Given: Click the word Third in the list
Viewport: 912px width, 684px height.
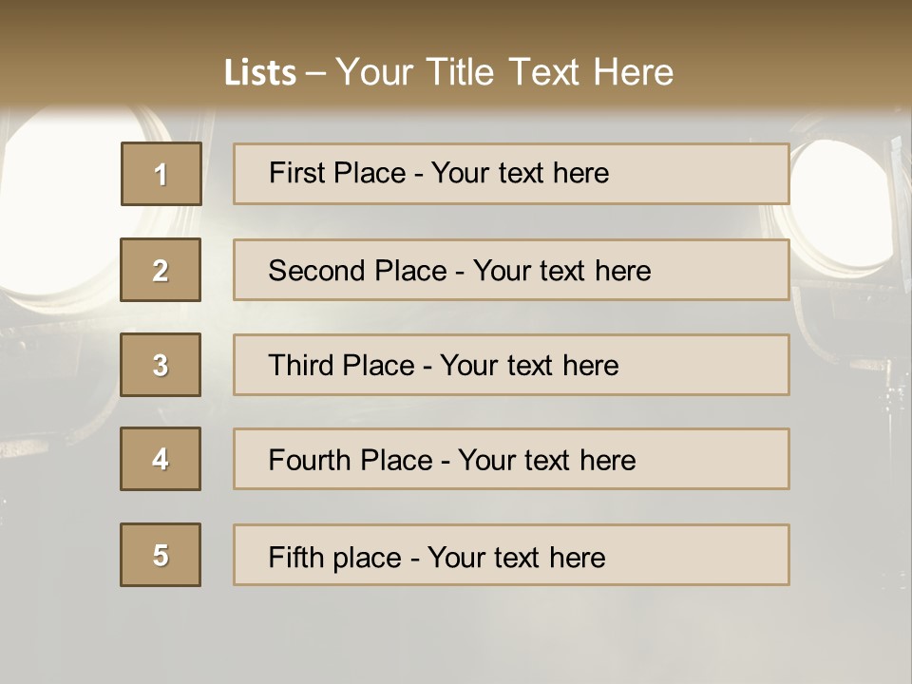Looking at the screenshot, I should coord(300,365).
